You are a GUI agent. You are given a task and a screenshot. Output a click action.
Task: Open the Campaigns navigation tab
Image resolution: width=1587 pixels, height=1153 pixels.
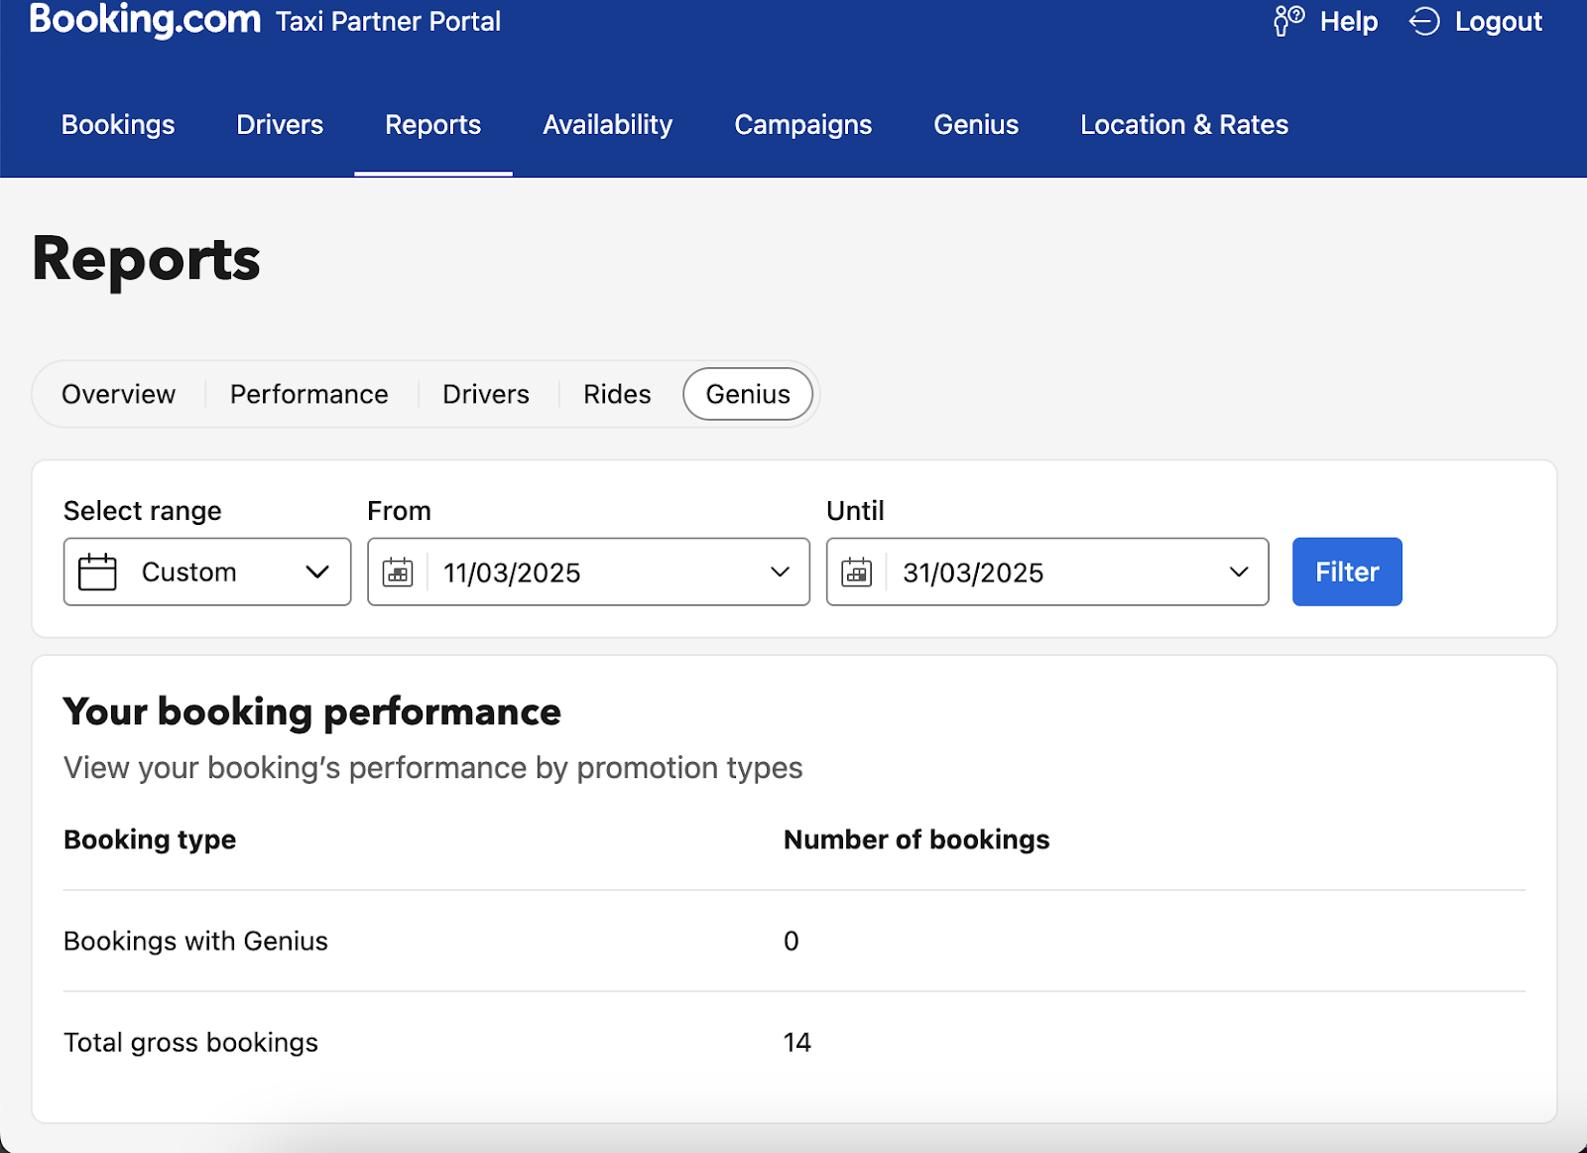tap(803, 125)
